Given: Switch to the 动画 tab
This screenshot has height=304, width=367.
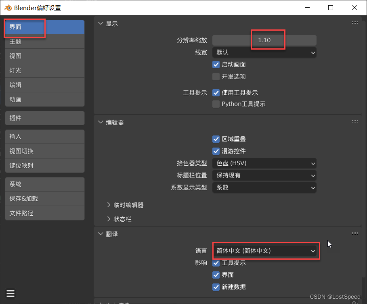Looking at the screenshot, I should (x=45, y=100).
